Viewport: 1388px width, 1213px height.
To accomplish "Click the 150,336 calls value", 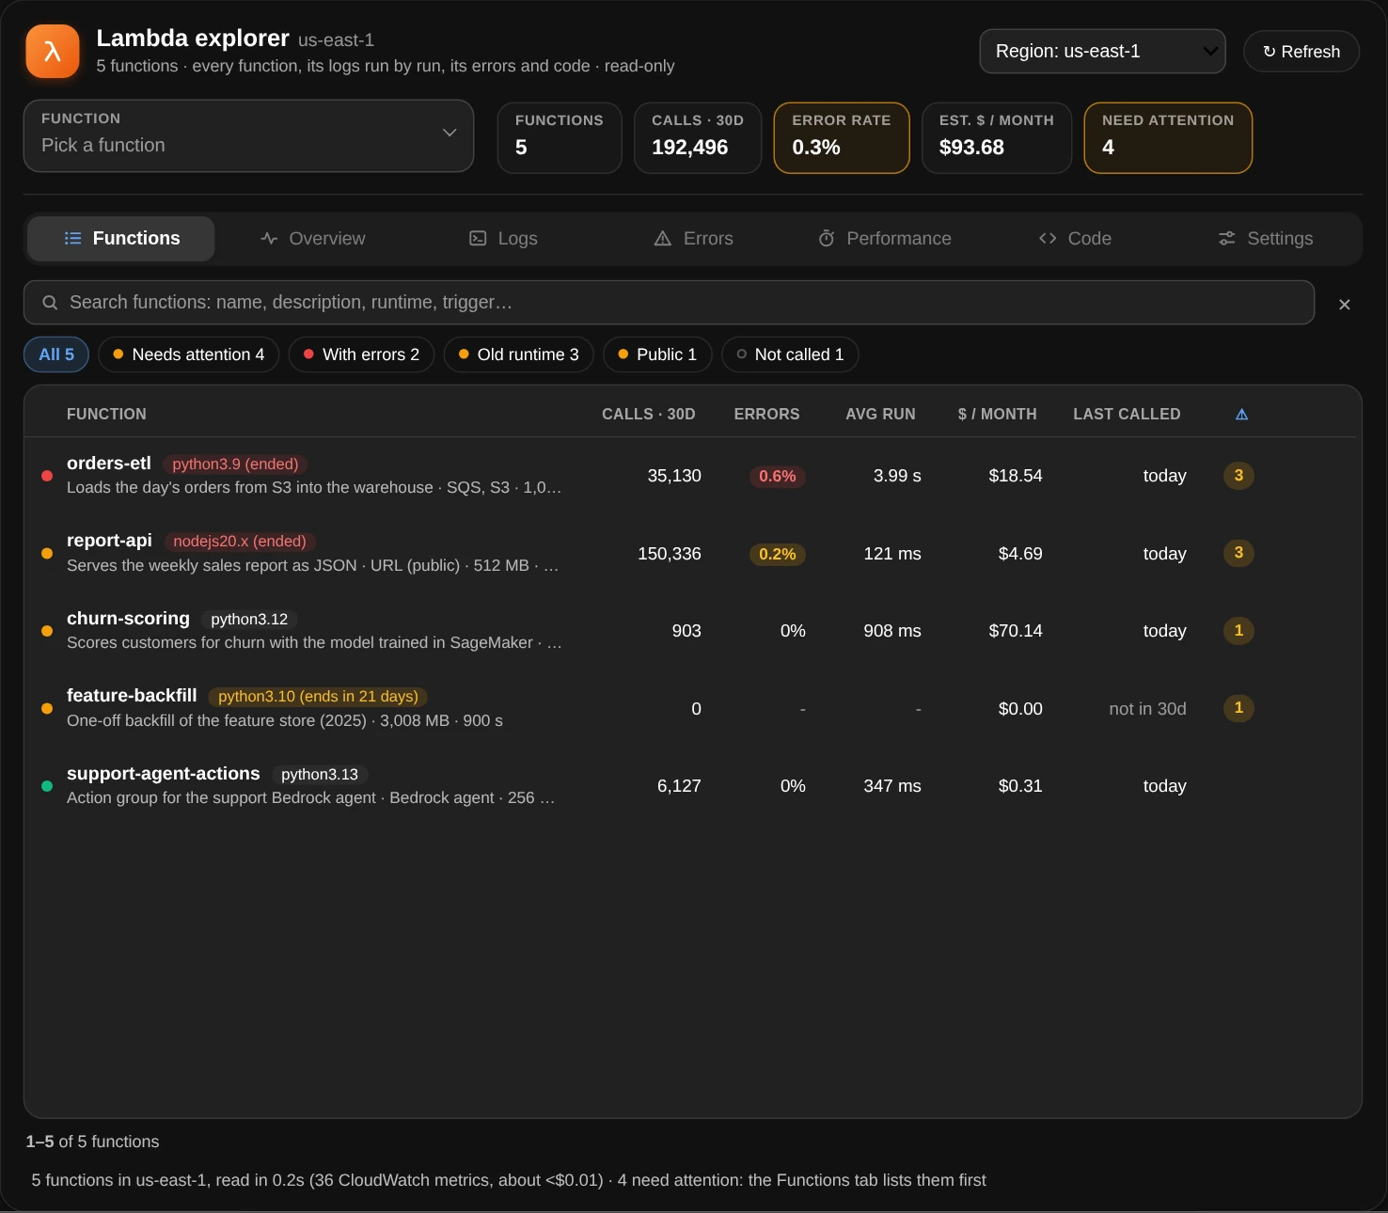I will coord(670,554).
